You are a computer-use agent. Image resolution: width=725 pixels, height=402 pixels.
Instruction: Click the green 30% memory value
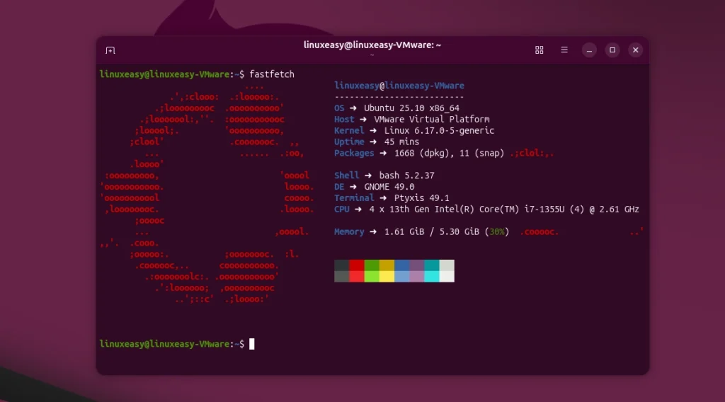pyautogui.click(x=497, y=231)
